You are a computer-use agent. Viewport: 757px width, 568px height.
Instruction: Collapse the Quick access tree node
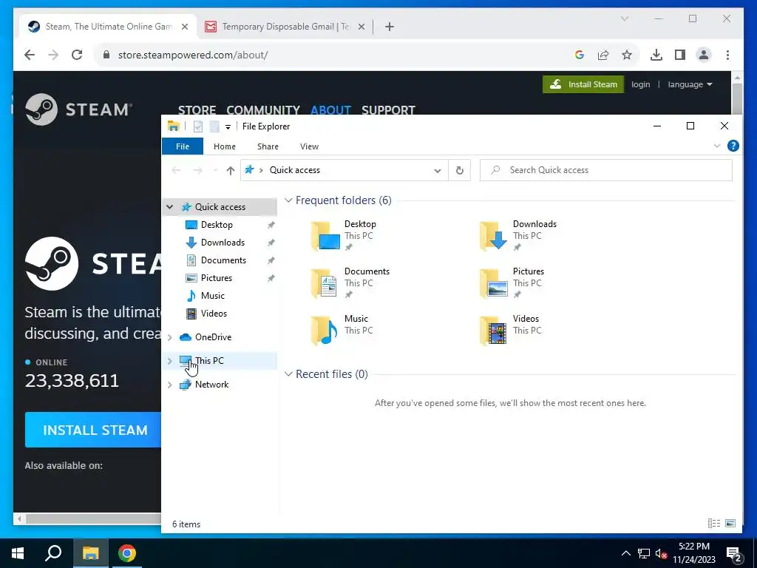tap(170, 207)
